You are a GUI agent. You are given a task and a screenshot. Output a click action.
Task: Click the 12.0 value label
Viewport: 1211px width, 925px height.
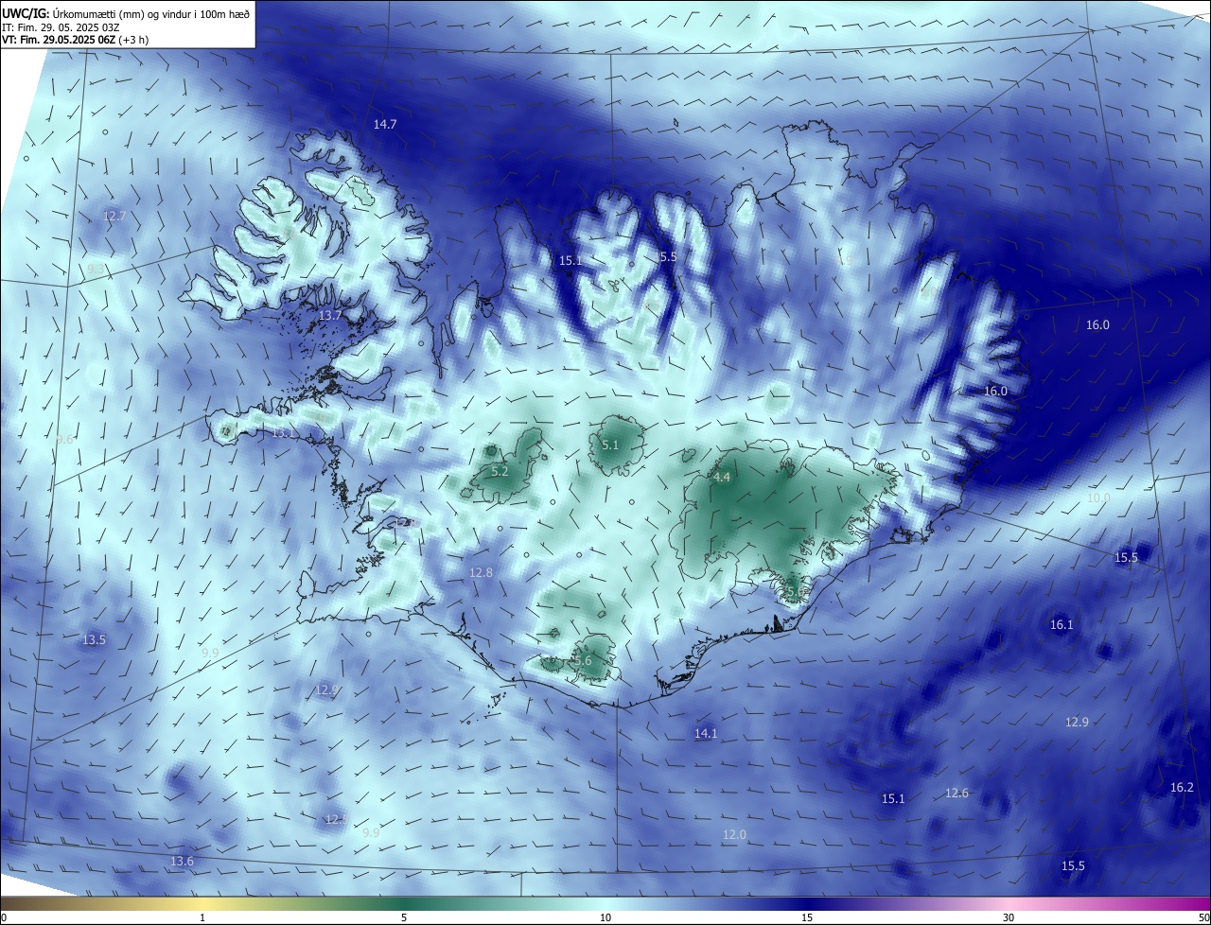click(734, 834)
